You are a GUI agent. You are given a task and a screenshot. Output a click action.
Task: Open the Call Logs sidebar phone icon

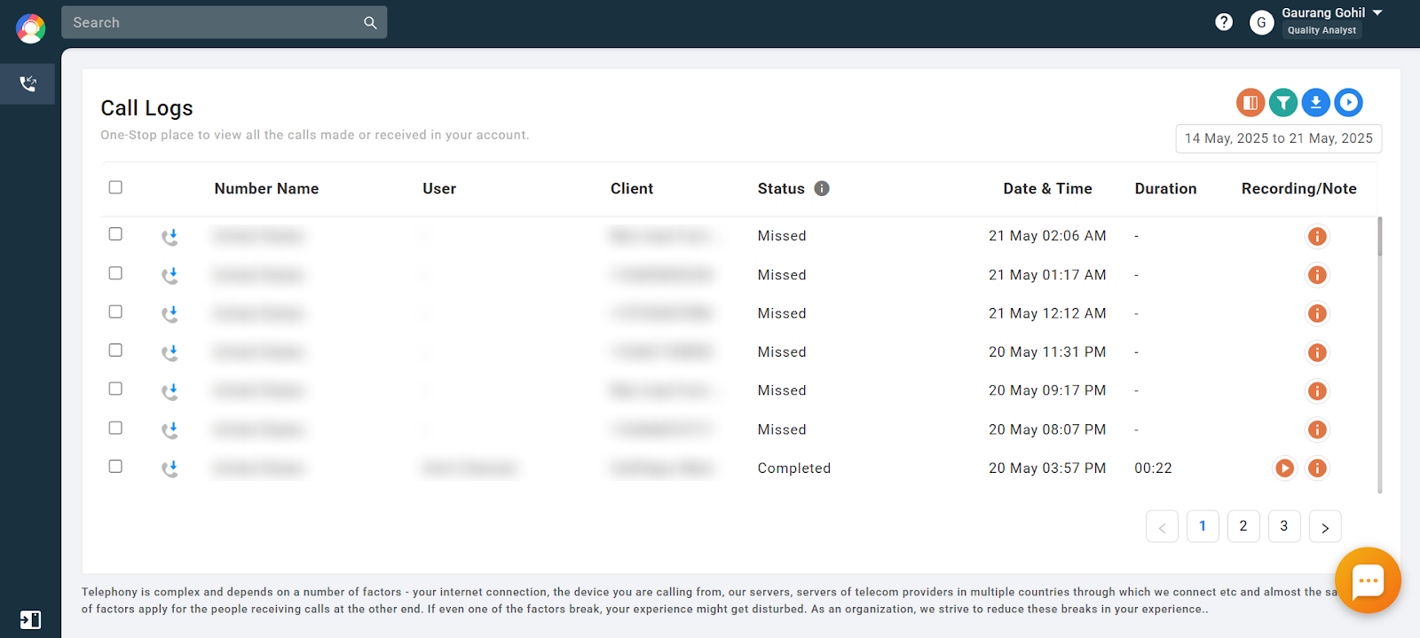pyautogui.click(x=28, y=83)
